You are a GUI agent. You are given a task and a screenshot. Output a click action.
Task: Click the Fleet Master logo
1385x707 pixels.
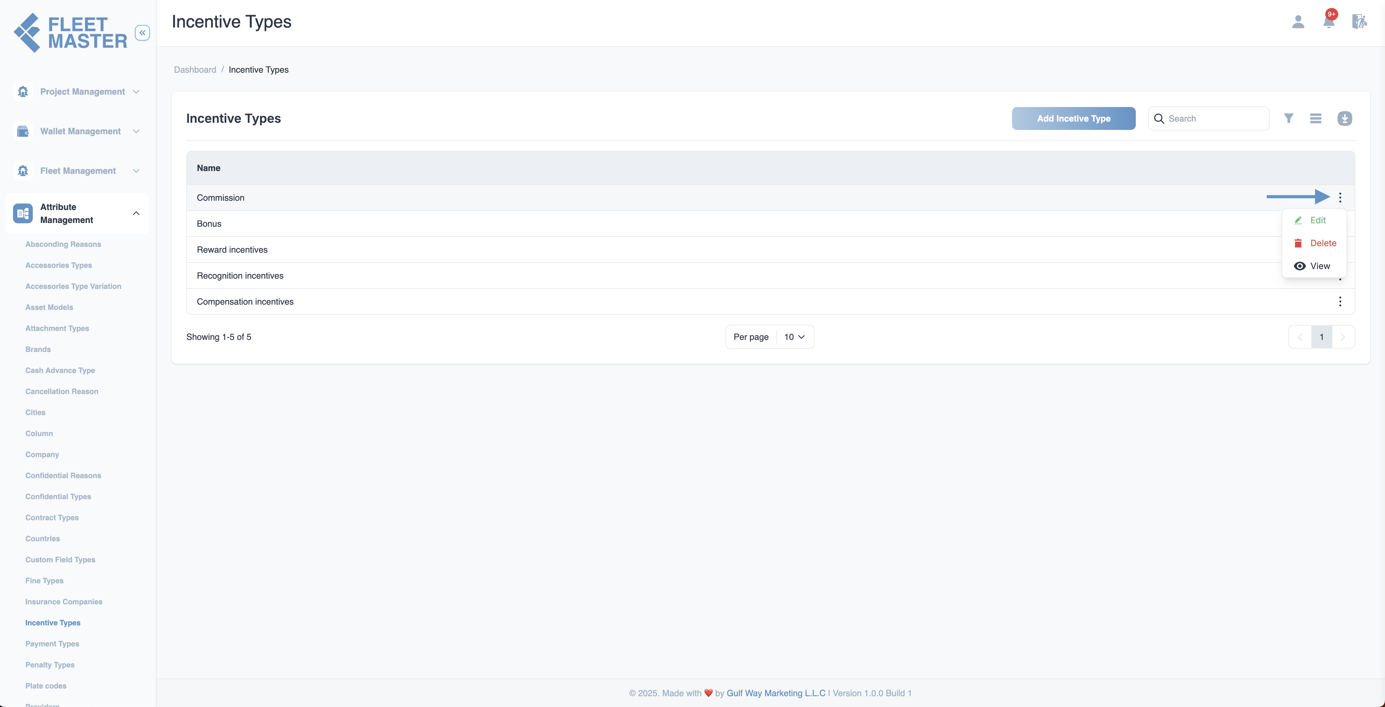click(71, 33)
